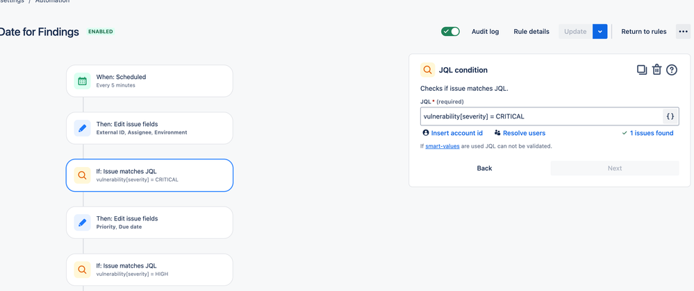The width and height of the screenshot is (694, 291).
Task: Insert smart value using curly braces button
Action: 670,116
